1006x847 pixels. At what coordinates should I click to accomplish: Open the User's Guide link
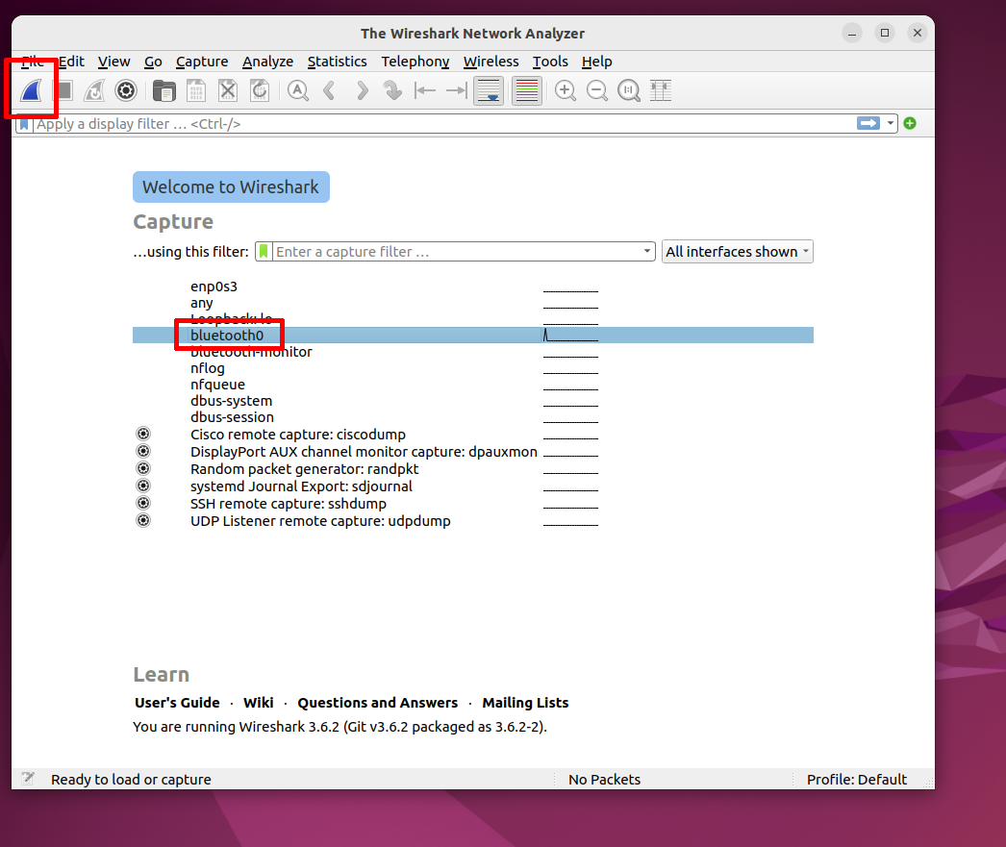(x=177, y=703)
